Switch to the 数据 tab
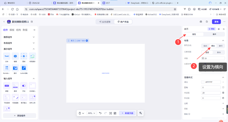Image resolution: width=228 pixels, height=122 pixels. [x=25, y=30]
